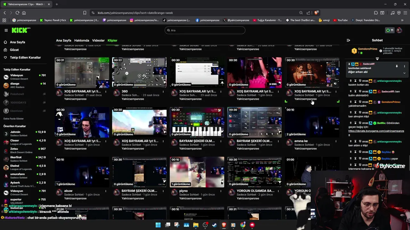Reload the current page

17,13
